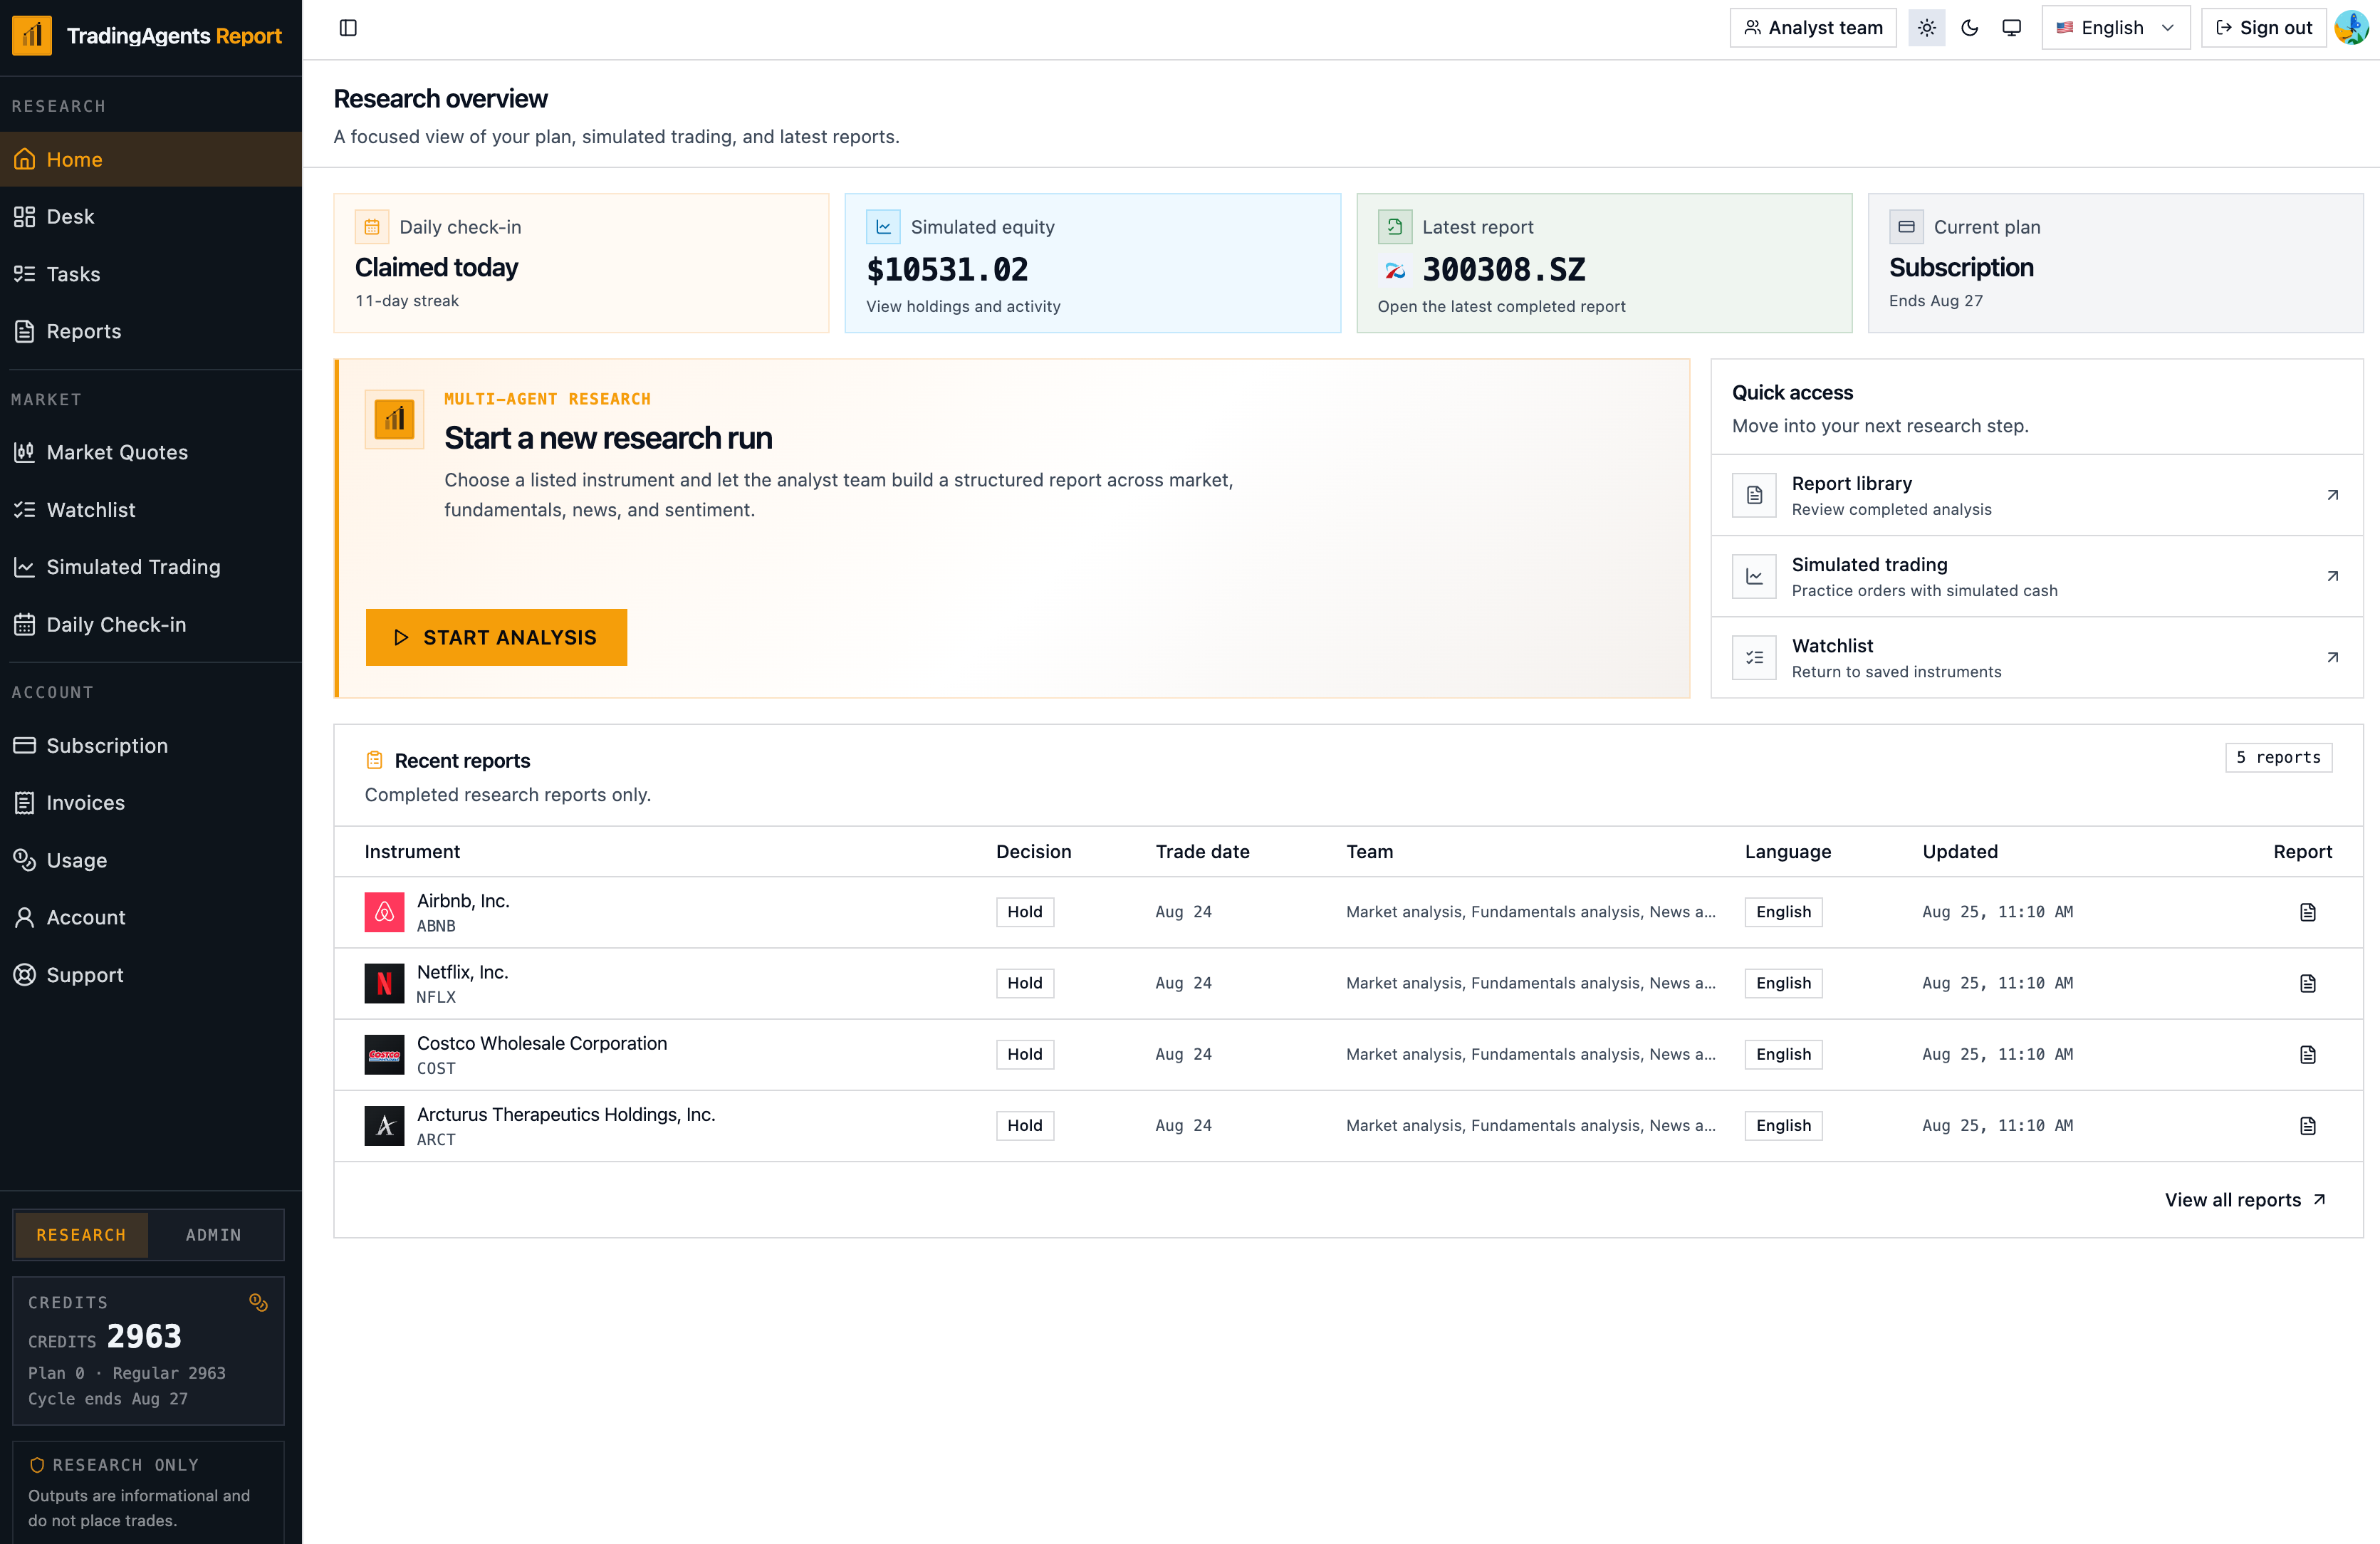The image size is (2380, 1544).
Task: Click the Costco Wholesale Corporation name
Action: [x=542, y=1043]
